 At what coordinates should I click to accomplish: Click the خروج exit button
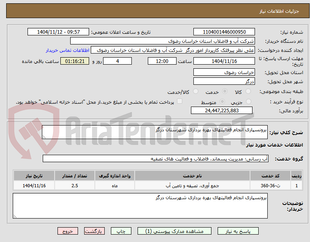(68, 231)
